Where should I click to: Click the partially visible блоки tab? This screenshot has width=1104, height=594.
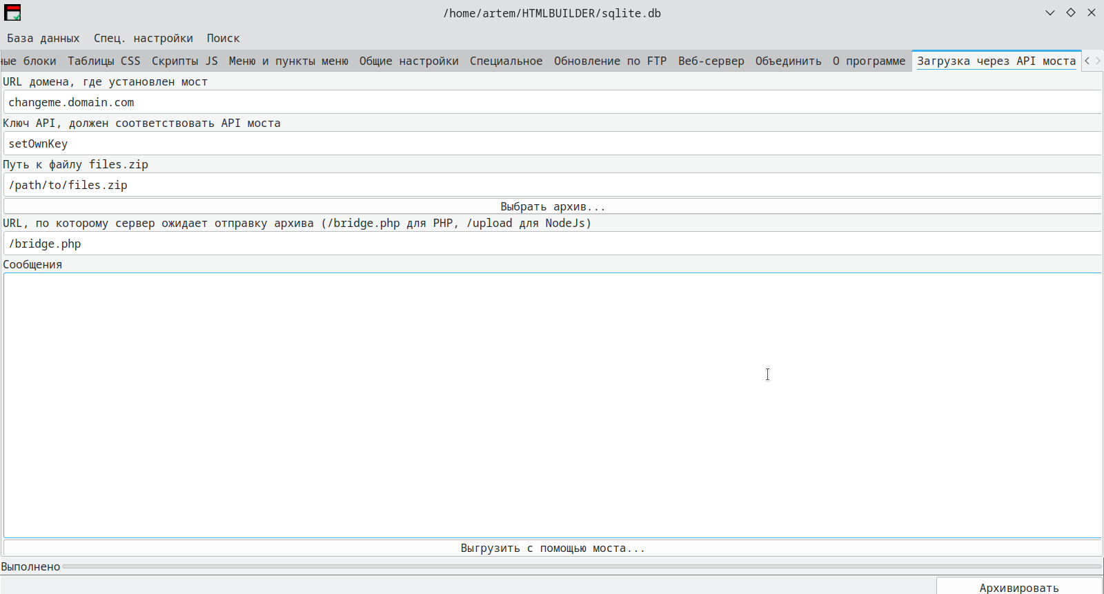pos(30,61)
